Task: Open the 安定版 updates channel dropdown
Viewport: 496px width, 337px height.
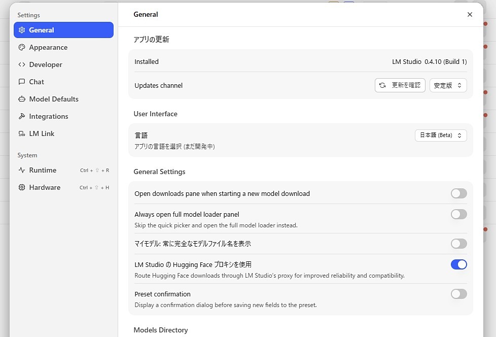Action: (x=448, y=85)
